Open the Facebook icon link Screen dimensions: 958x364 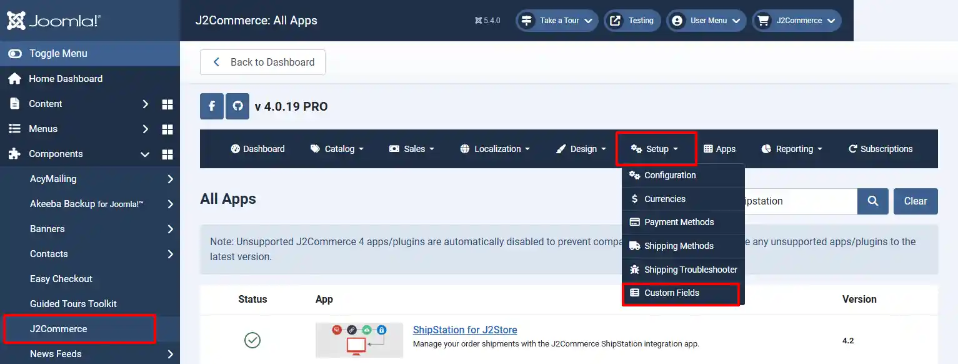212,106
